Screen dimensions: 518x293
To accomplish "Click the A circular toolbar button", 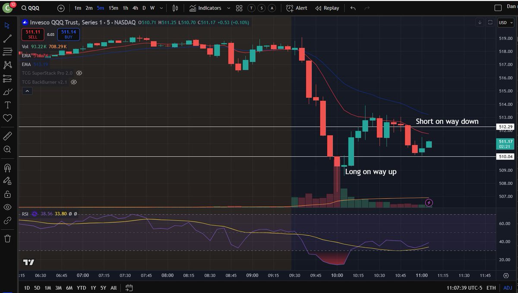I will (272, 8).
